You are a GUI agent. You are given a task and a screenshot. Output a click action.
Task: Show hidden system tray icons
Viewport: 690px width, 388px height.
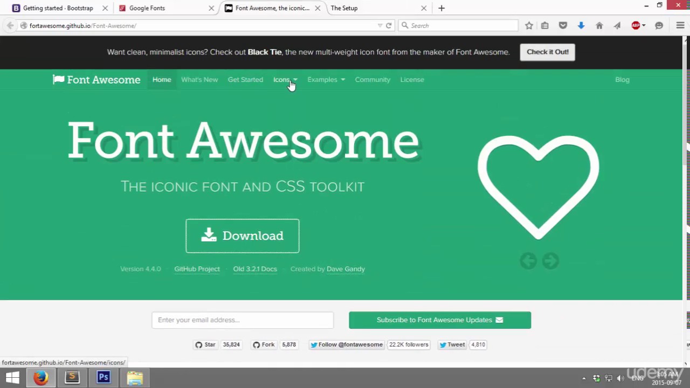click(584, 378)
